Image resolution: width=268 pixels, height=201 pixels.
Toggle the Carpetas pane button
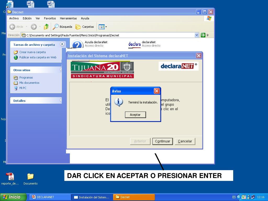click(x=85, y=27)
